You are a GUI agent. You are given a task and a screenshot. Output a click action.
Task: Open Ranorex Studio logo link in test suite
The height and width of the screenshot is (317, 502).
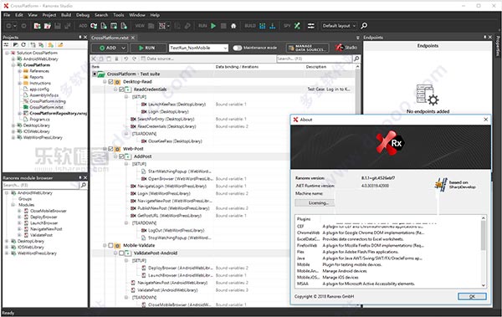pos(346,48)
